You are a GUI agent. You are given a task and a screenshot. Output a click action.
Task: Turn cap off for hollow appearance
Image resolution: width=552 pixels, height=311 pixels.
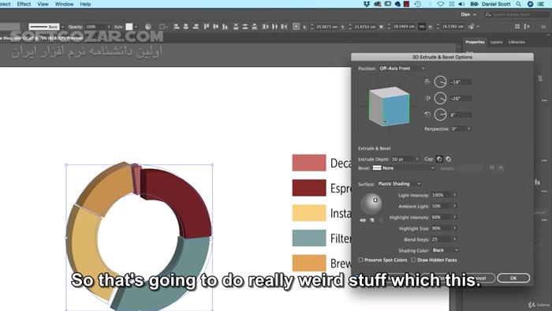tap(448, 159)
